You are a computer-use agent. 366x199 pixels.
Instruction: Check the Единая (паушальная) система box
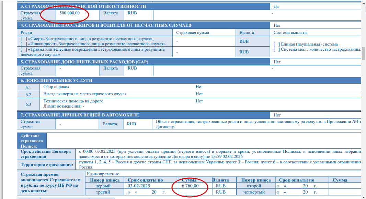click(277, 44)
